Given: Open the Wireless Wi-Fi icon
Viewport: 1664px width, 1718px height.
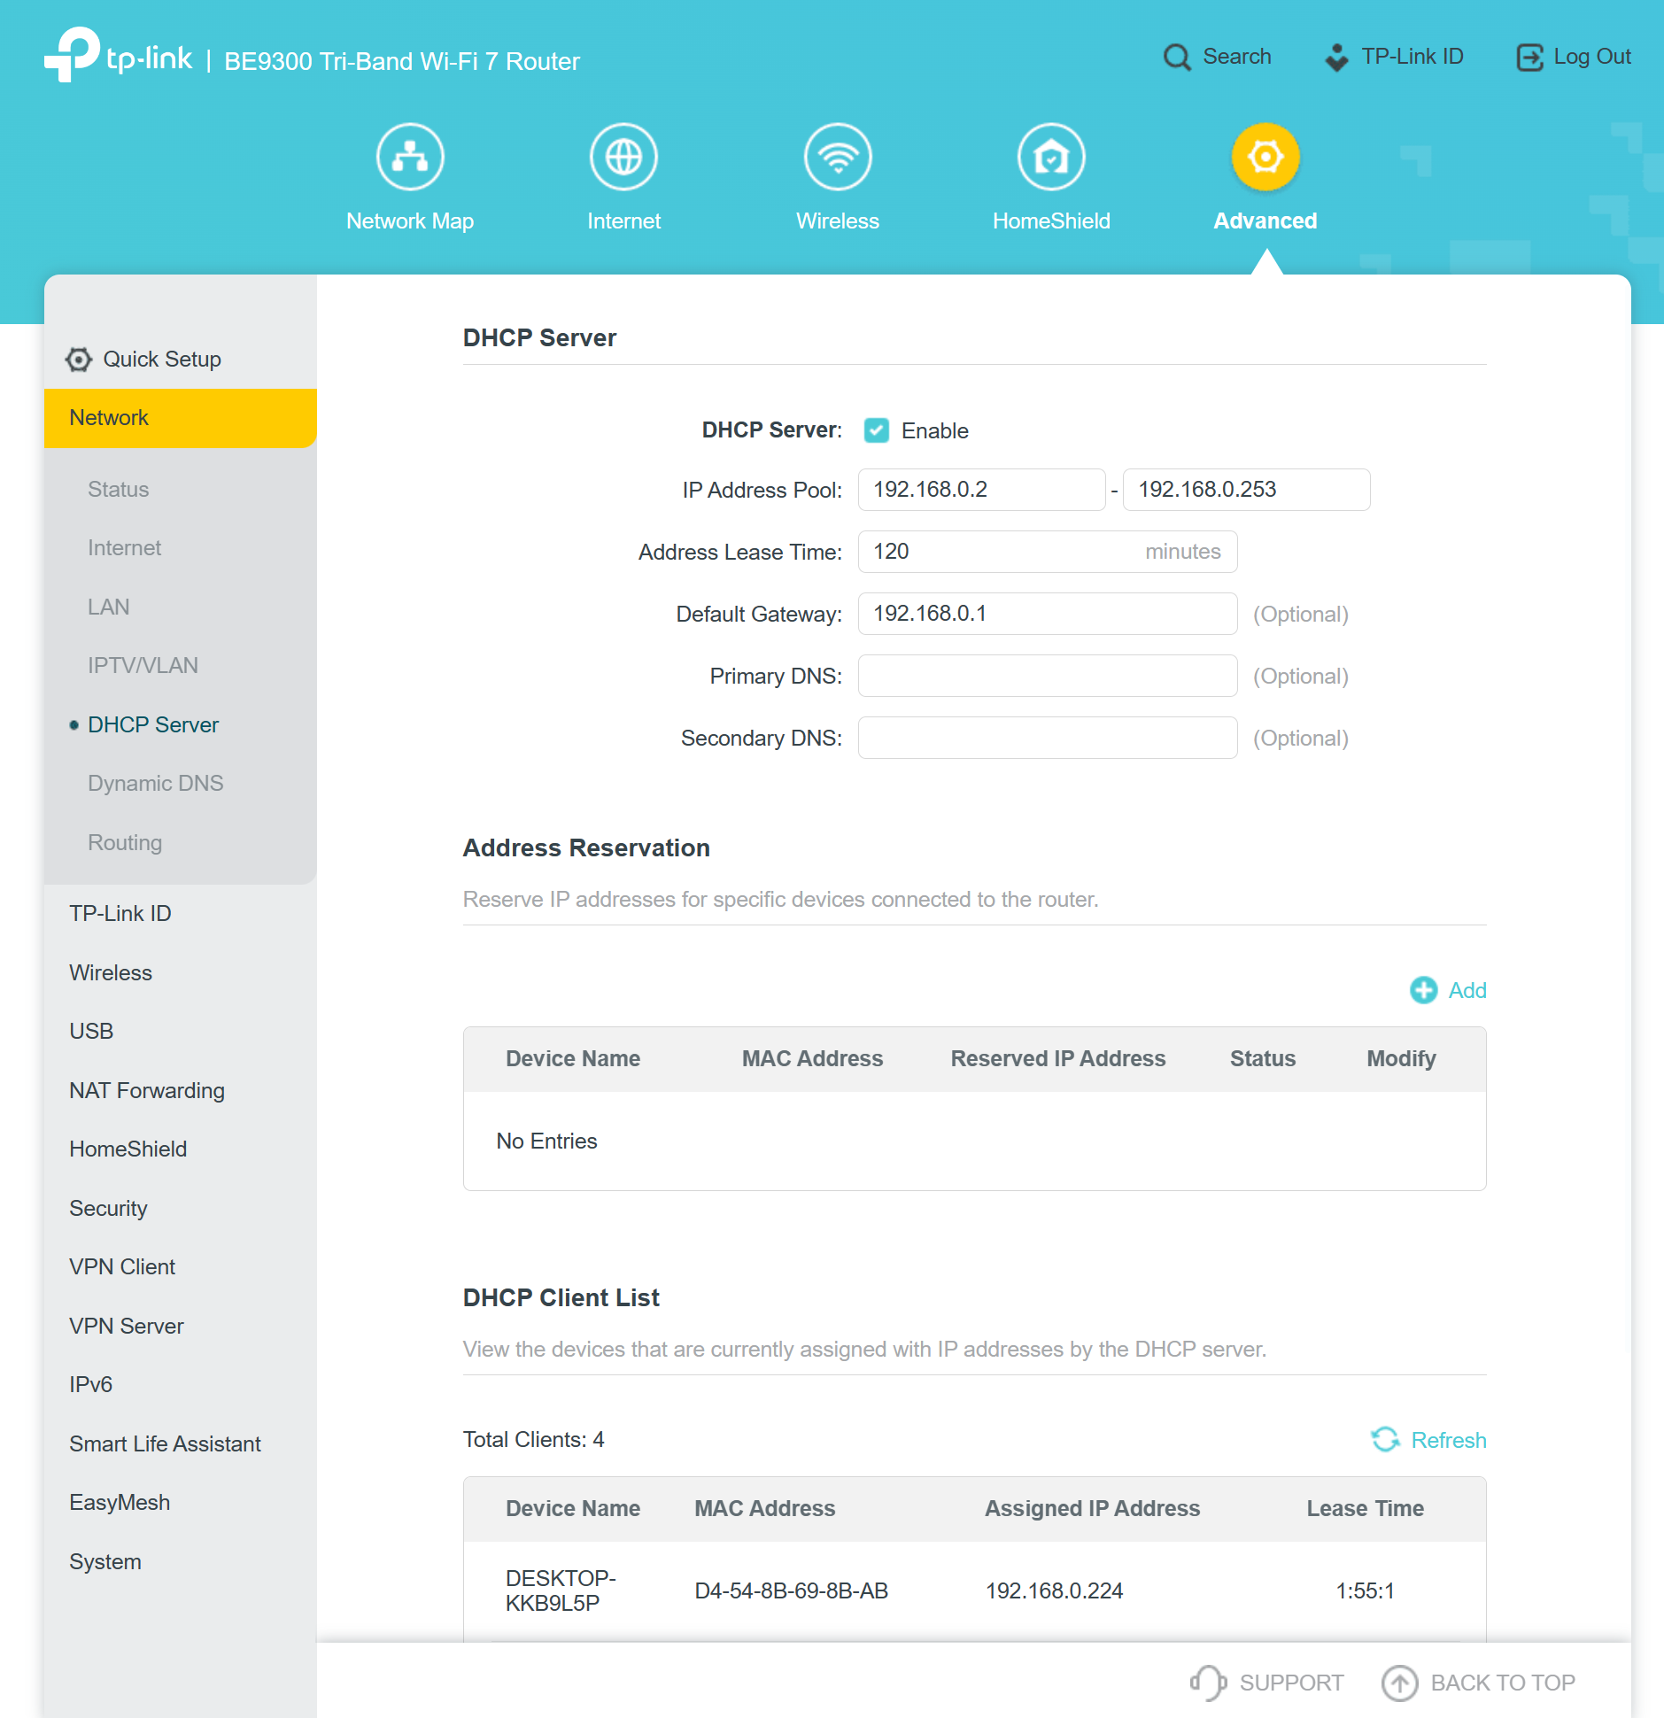Looking at the screenshot, I should [837, 157].
